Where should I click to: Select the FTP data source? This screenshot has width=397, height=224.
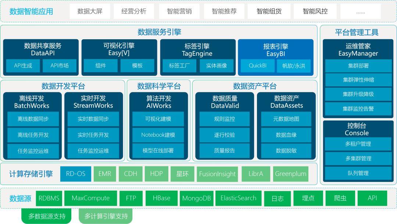pos(131,198)
